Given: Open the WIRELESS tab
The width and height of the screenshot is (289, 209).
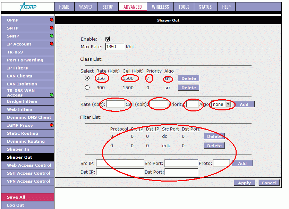Looking at the screenshot, I should (160, 7).
